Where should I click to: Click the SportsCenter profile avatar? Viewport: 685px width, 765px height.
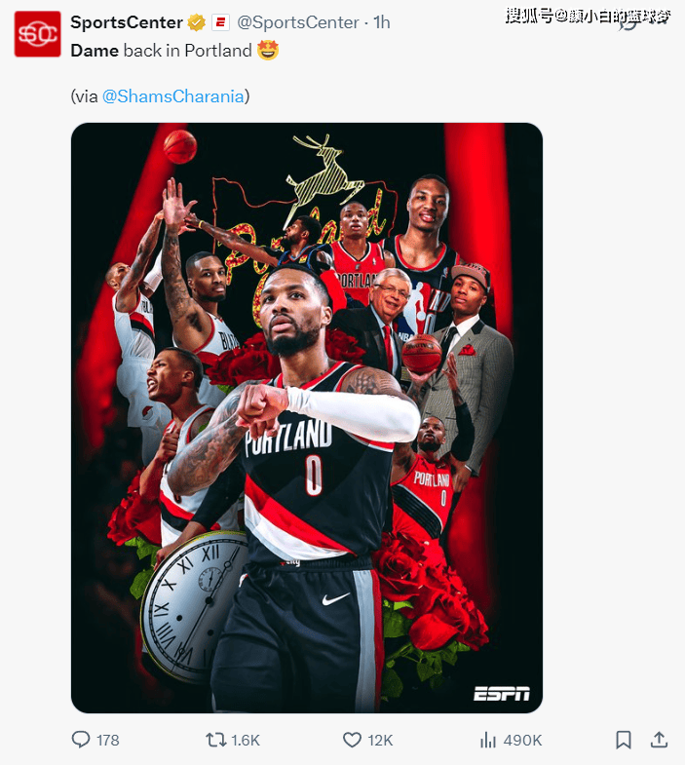click(38, 34)
